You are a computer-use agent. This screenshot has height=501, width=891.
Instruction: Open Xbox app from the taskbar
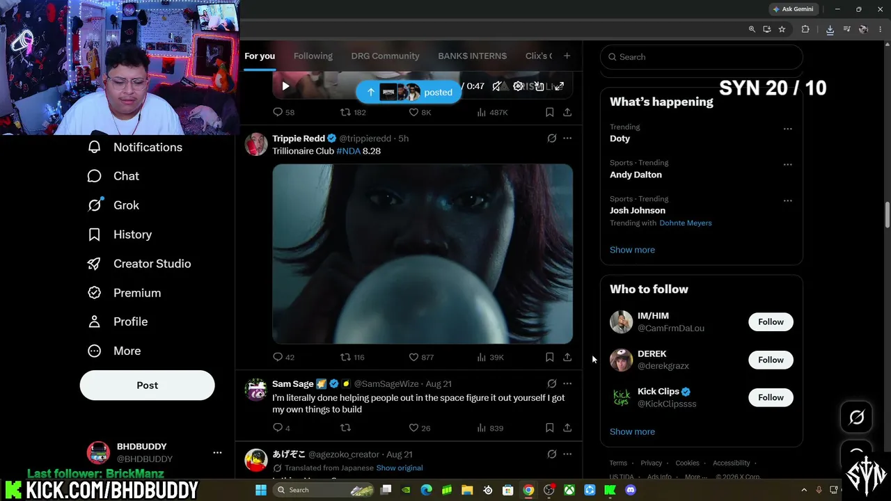[569, 490]
